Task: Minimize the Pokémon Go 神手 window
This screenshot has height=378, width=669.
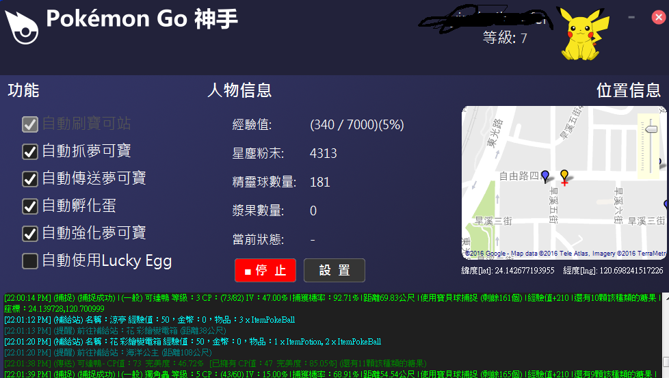Action: point(631,18)
